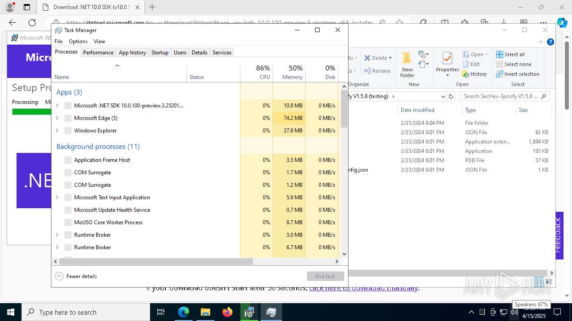Expand the Runtime Broker row using 3.0 MB
The height and width of the screenshot is (321, 572).
pos(57,235)
